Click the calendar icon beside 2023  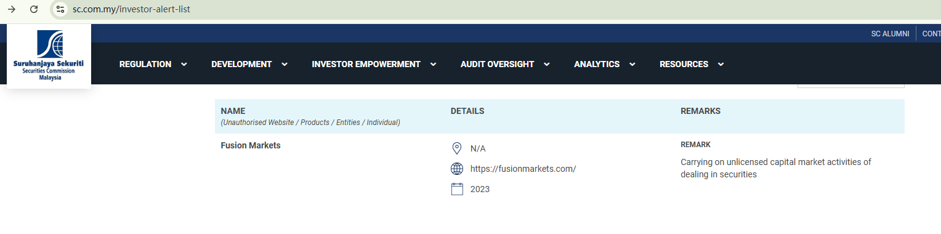(457, 189)
